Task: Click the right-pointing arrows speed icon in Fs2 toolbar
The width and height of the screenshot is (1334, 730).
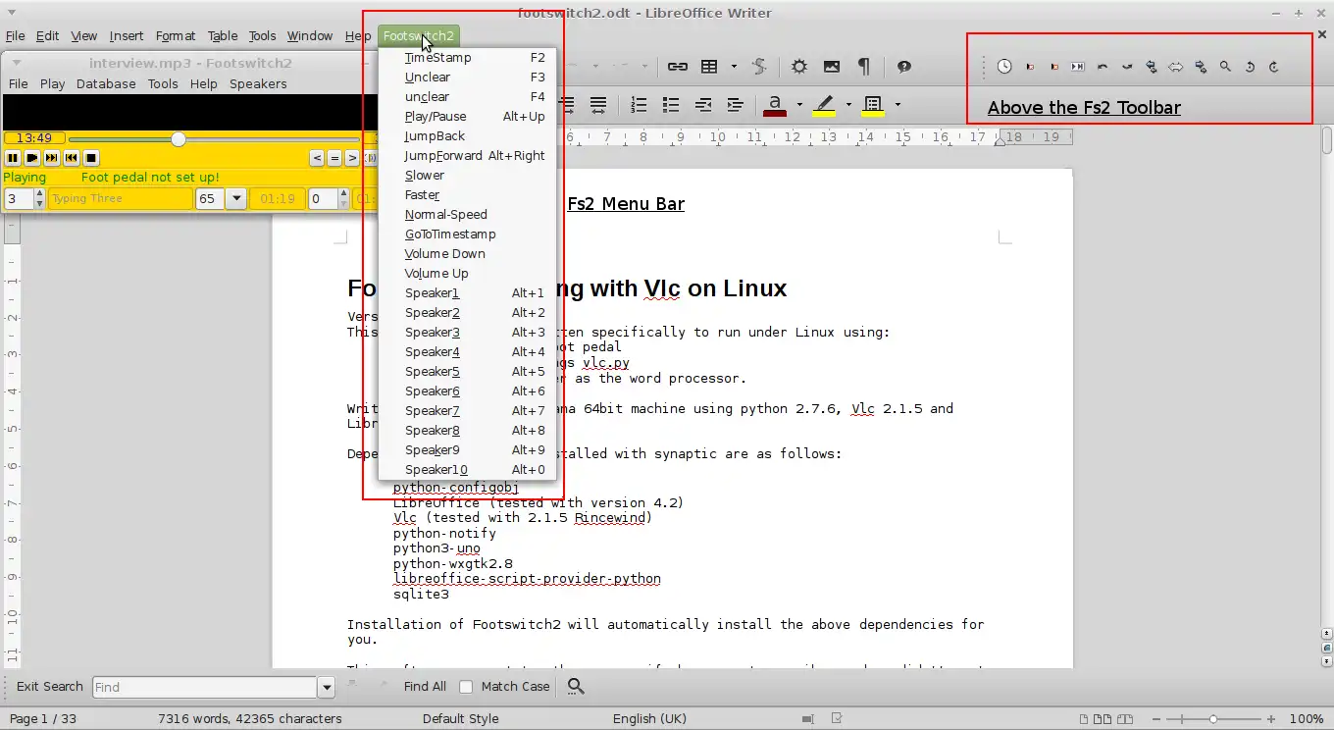Action: (x=1201, y=67)
